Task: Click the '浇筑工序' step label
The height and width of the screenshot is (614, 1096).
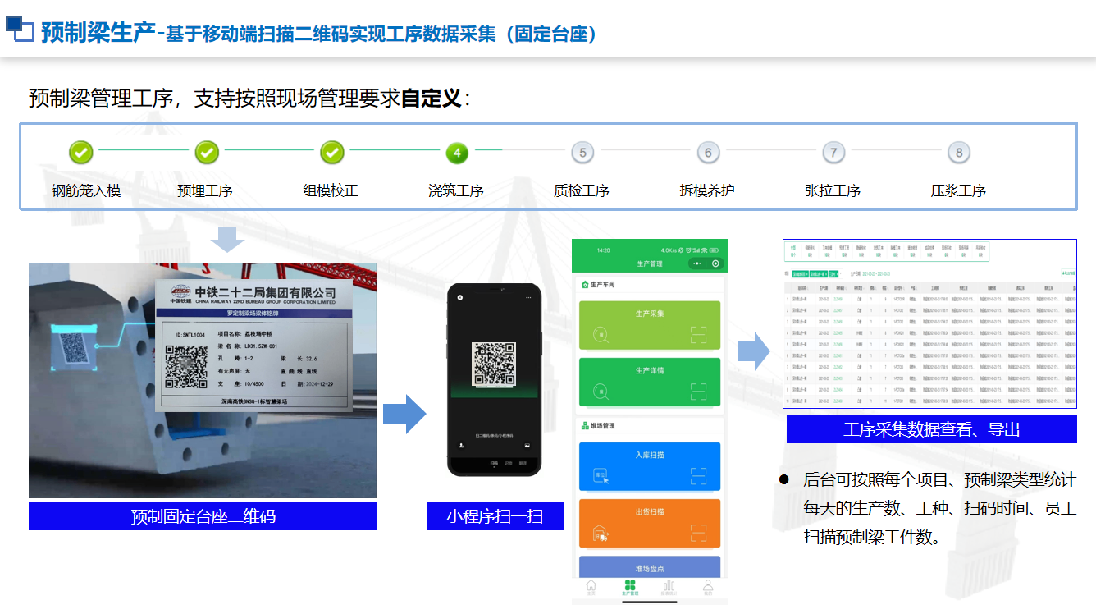Action: [456, 190]
